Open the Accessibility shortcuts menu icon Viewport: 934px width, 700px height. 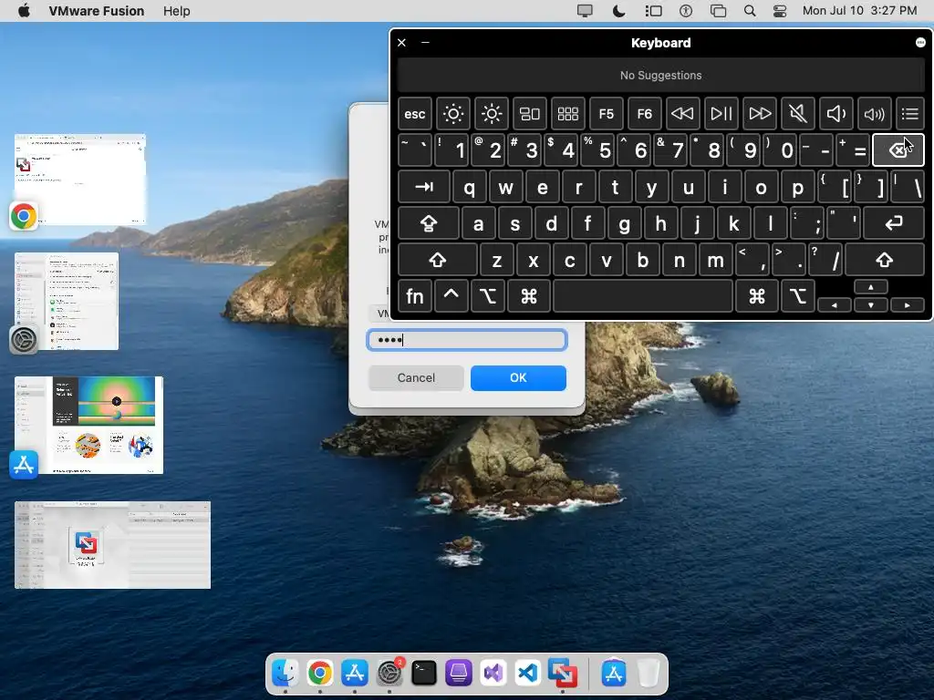point(686,11)
